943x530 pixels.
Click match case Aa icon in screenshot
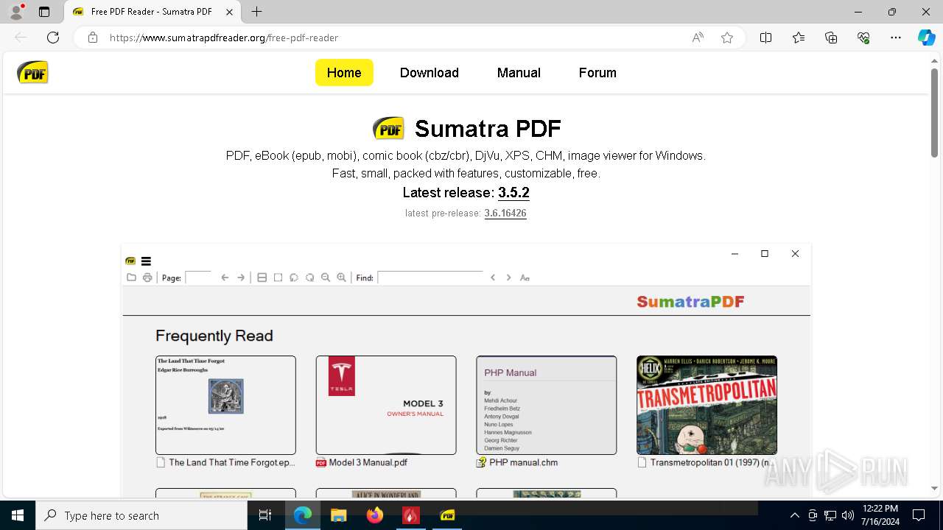(525, 278)
